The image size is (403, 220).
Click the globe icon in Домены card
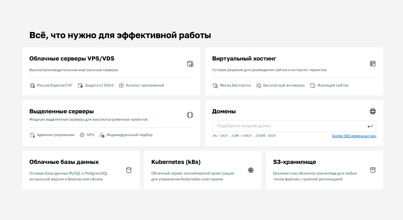(373, 111)
